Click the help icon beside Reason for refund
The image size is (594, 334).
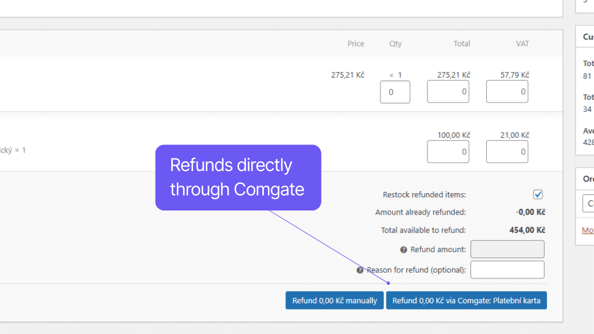point(360,270)
